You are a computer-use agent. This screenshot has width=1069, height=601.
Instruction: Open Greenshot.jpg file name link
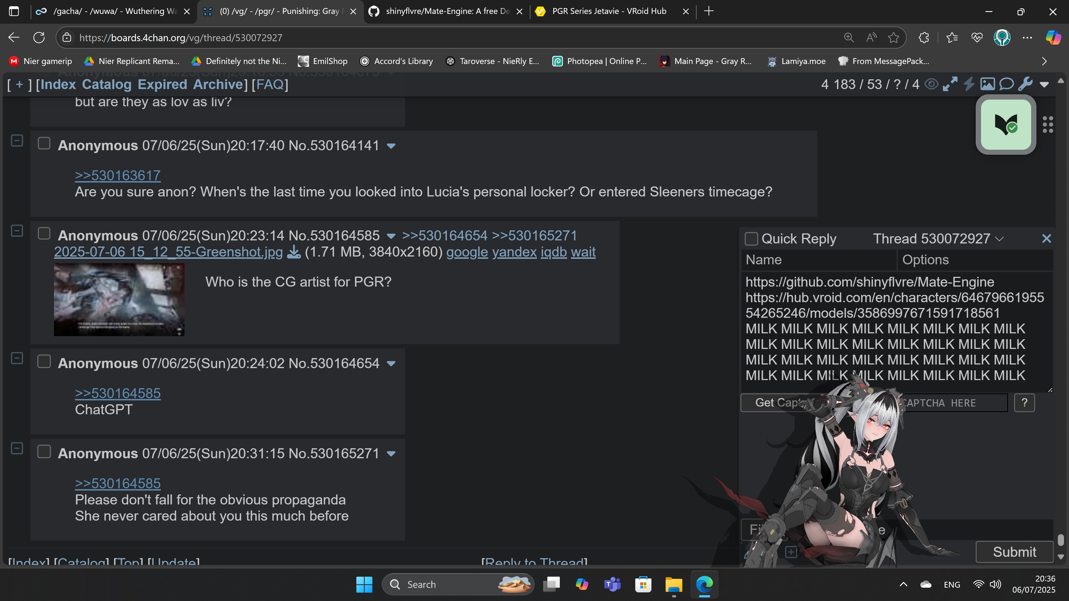click(x=168, y=252)
